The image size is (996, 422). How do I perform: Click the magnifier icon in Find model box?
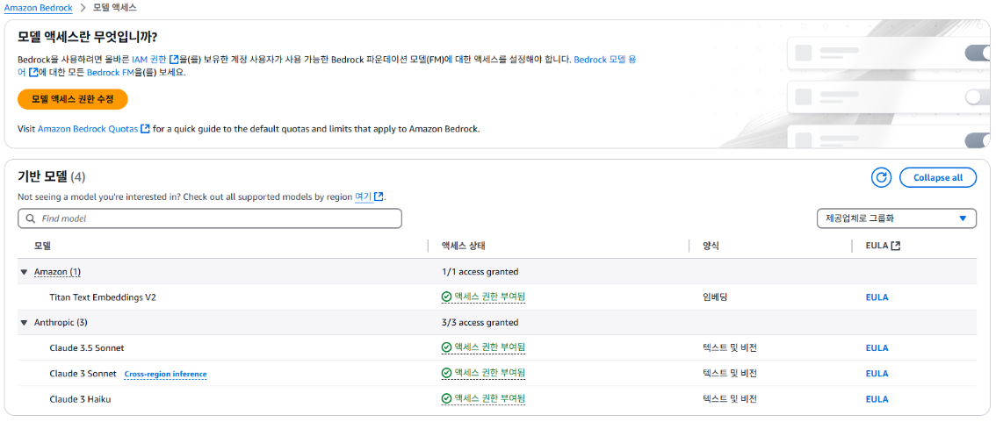point(31,218)
